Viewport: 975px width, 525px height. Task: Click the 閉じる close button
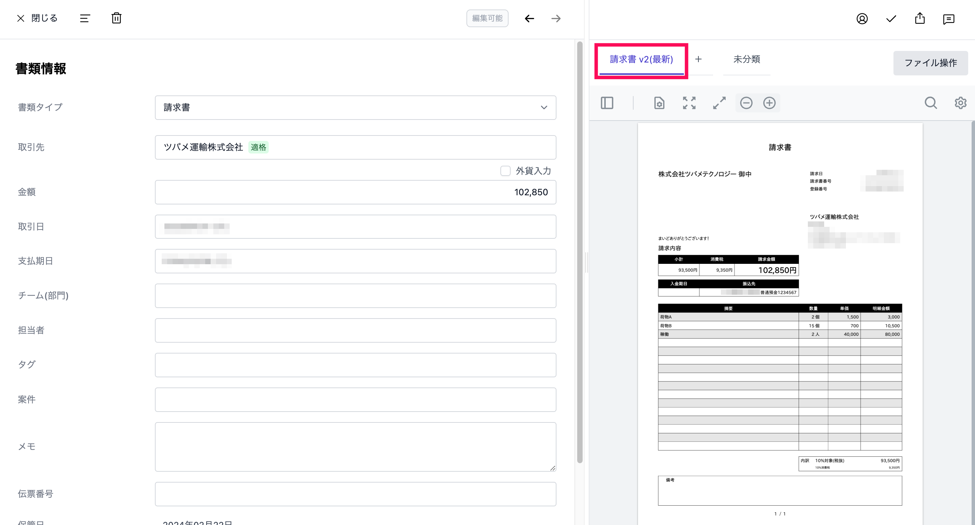(37, 18)
